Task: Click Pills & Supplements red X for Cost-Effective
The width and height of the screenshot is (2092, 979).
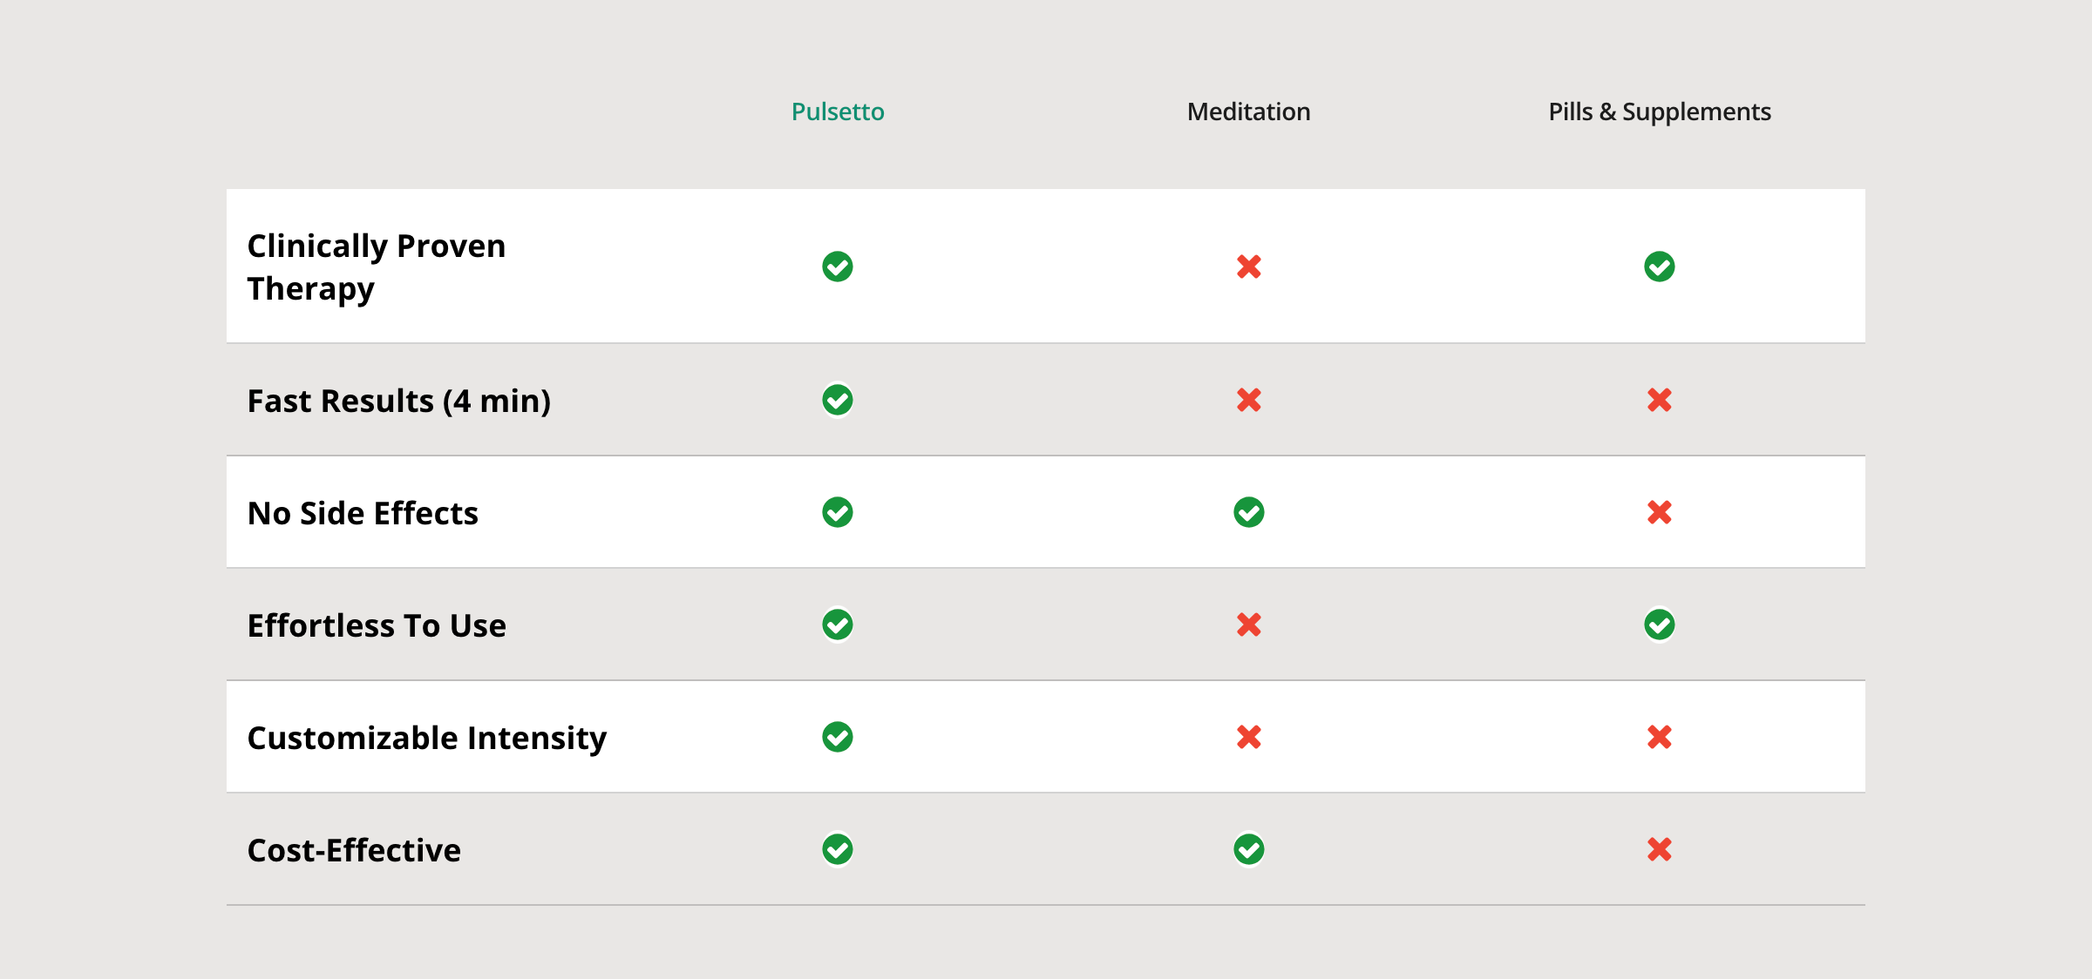Action: [x=1659, y=849]
